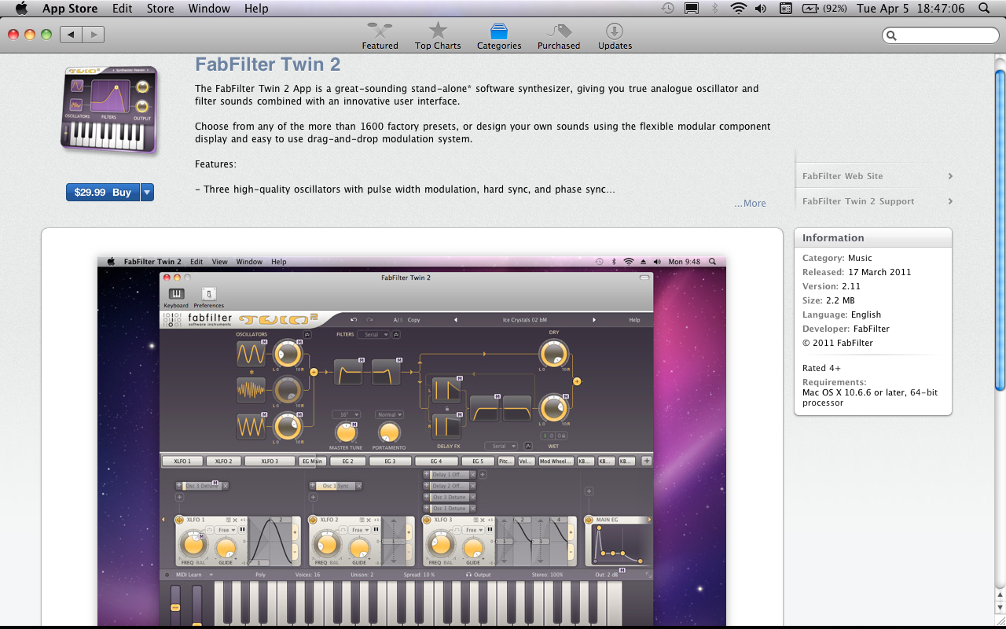Click Preferences icon in the screenshot toolbar
Viewport: 1006px width, 629px height.
(x=208, y=297)
